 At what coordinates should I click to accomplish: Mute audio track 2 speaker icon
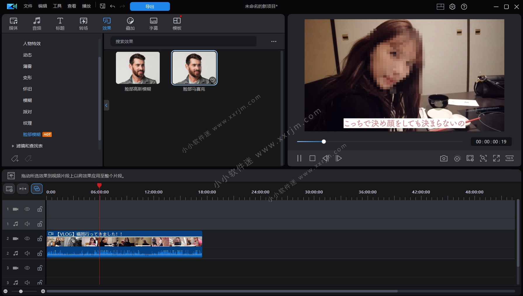point(27,253)
